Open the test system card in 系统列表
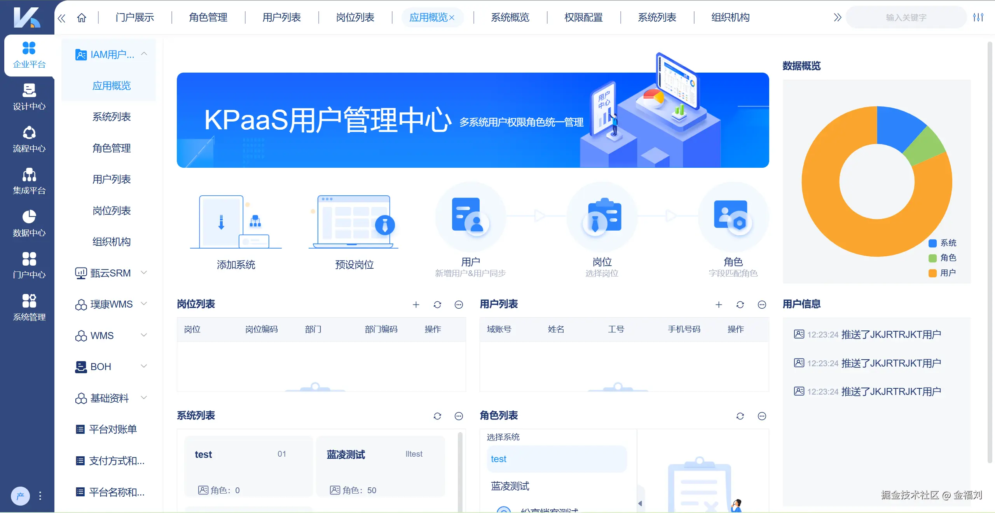This screenshot has width=995, height=513. 248,466
